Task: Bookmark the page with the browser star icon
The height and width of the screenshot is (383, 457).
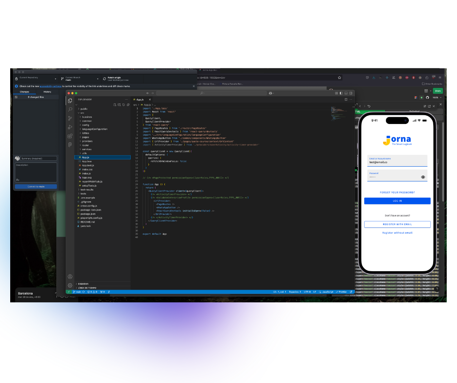Action: (339, 78)
